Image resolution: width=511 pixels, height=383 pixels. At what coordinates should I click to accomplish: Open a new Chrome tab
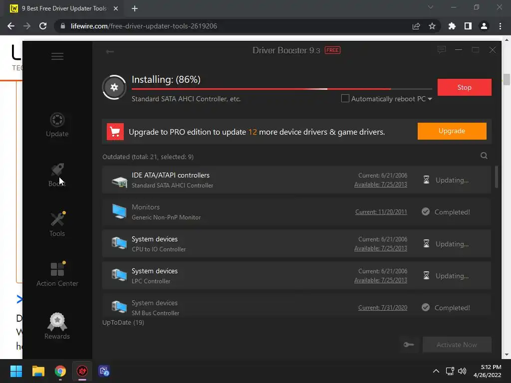[135, 8]
